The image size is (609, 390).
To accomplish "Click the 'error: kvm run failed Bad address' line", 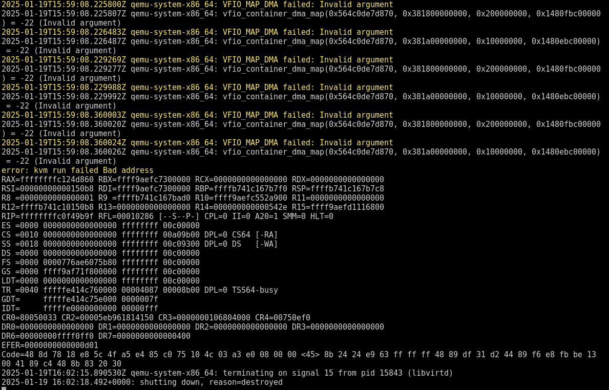I will pyautogui.click(x=77, y=170).
